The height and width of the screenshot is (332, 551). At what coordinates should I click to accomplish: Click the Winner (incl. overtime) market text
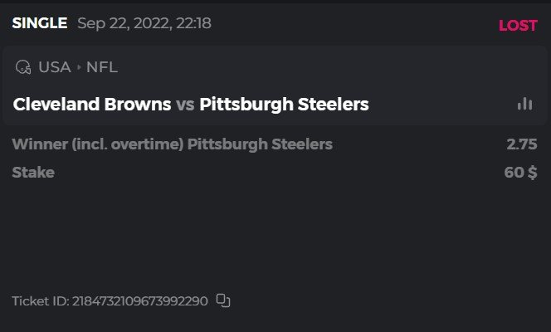tap(98, 144)
